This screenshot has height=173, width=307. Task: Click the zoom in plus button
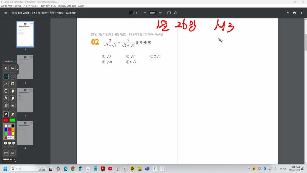point(160,13)
